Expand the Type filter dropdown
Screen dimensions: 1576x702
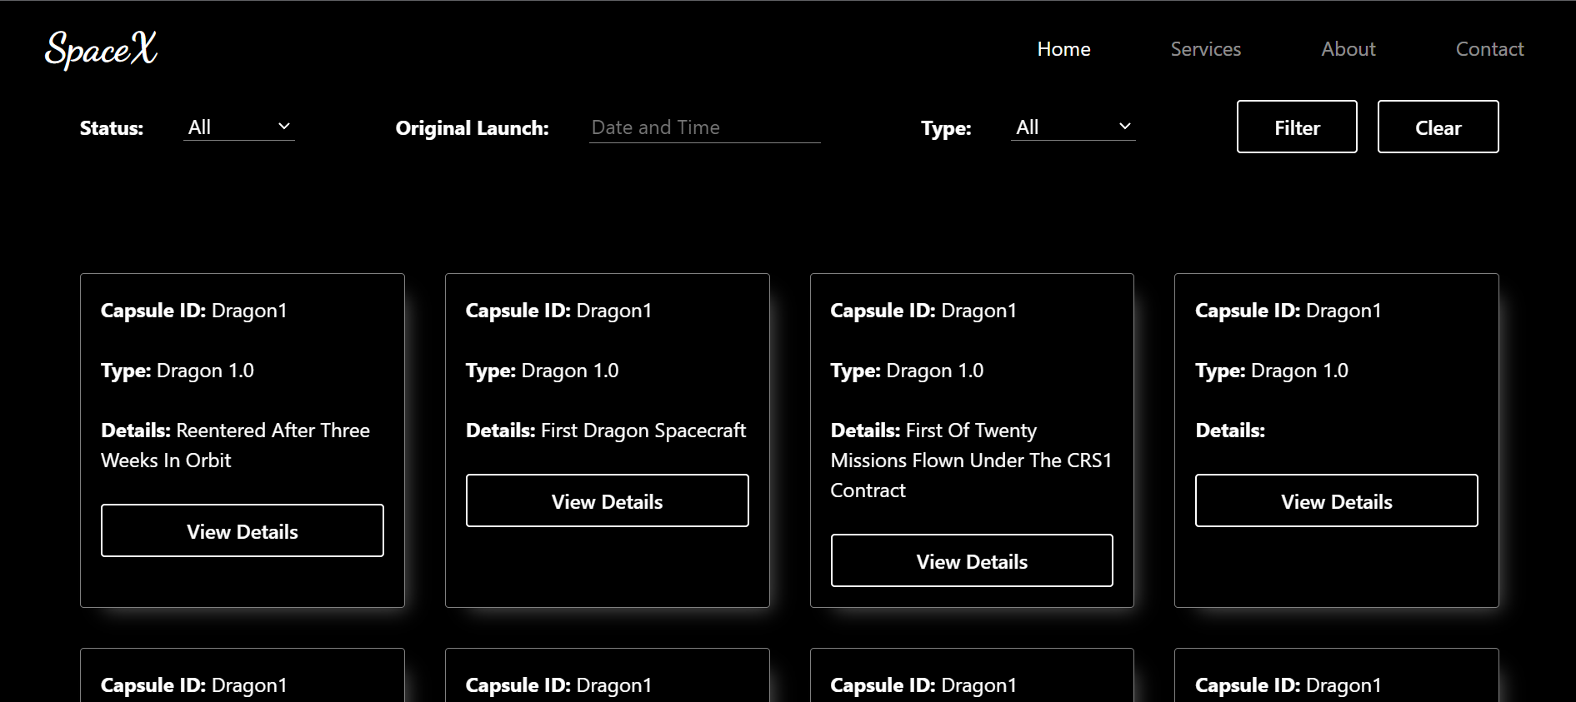tap(1073, 127)
